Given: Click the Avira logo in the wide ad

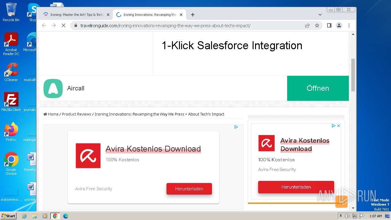Looking at the screenshot, I should click(x=88, y=156).
